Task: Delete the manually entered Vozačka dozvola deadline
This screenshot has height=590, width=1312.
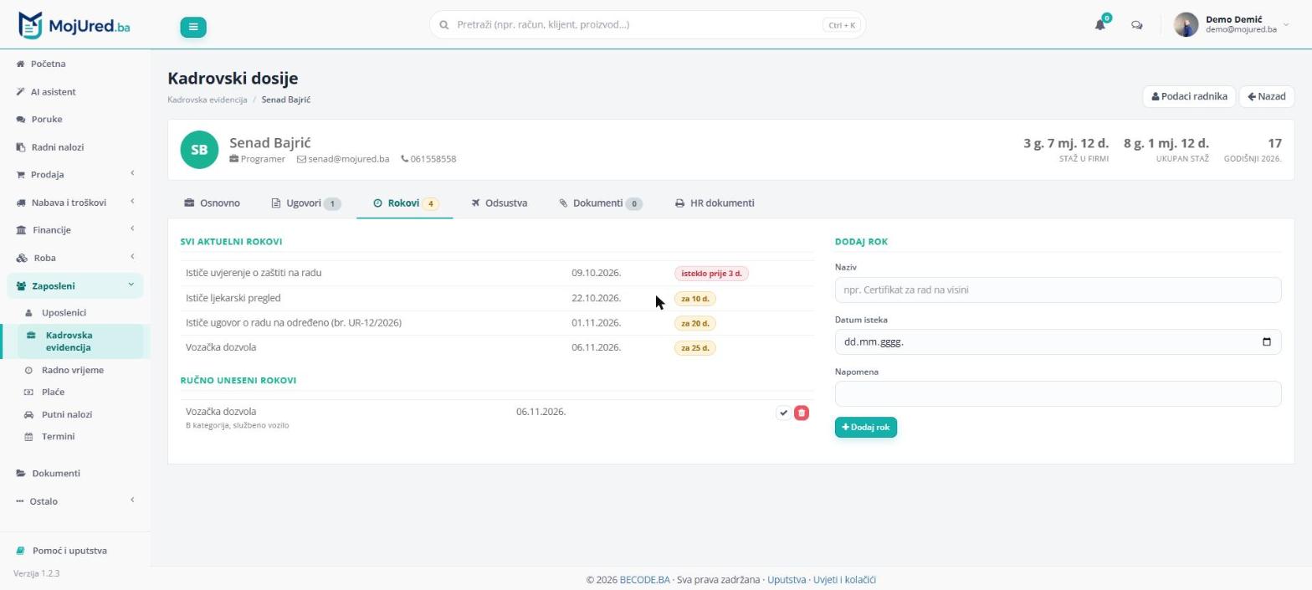Action: pyautogui.click(x=802, y=413)
